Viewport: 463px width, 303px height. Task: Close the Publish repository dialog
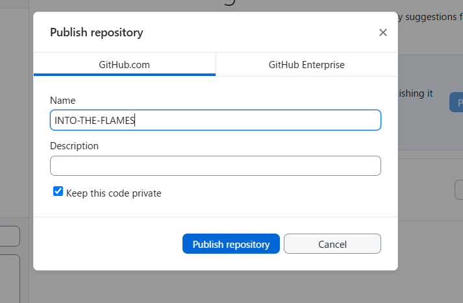pos(382,32)
